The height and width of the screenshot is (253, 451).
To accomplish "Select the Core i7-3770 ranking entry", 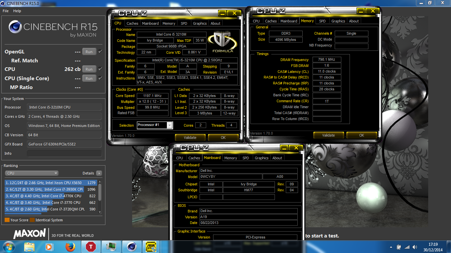I will click(51, 203).
